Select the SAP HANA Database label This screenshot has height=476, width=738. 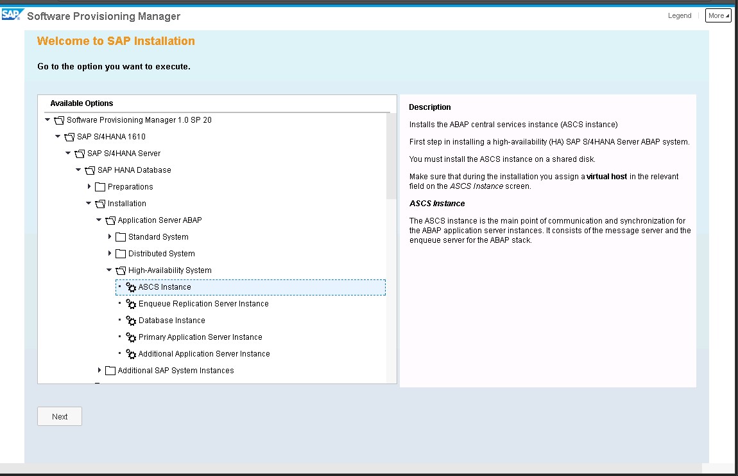[x=134, y=170]
